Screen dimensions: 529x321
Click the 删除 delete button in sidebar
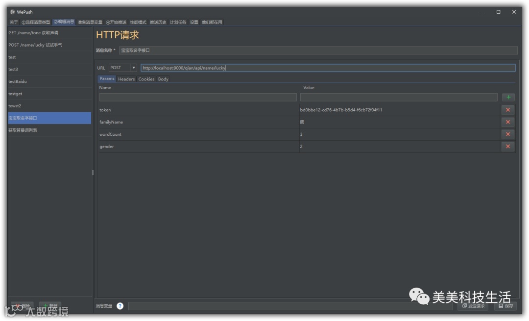coord(22,306)
